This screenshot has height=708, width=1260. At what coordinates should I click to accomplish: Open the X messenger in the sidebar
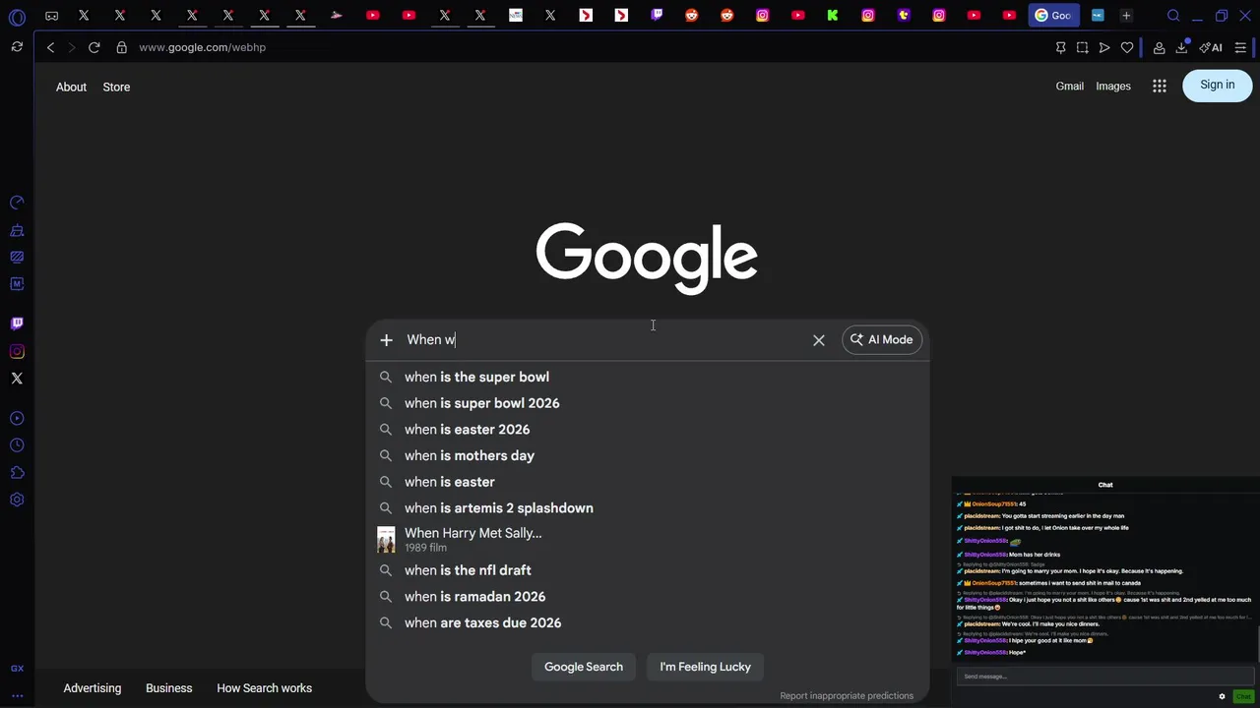click(x=17, y=379)
